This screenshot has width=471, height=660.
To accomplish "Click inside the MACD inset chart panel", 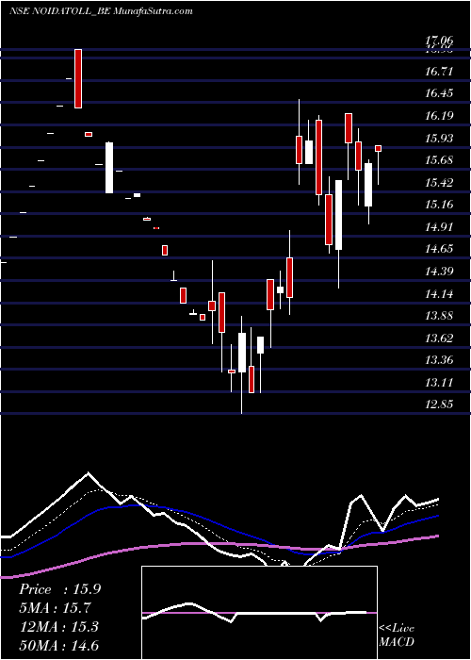I will click(x=259, y=613).
